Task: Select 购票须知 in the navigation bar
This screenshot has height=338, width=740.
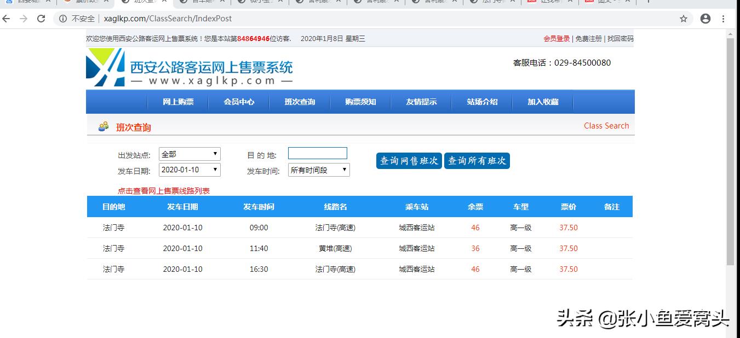Action: [x=360, y=102]
